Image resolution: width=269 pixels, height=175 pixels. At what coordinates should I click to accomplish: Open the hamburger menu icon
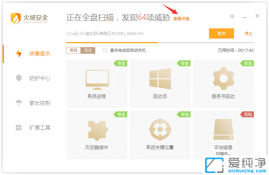click(x=232, y=16)
